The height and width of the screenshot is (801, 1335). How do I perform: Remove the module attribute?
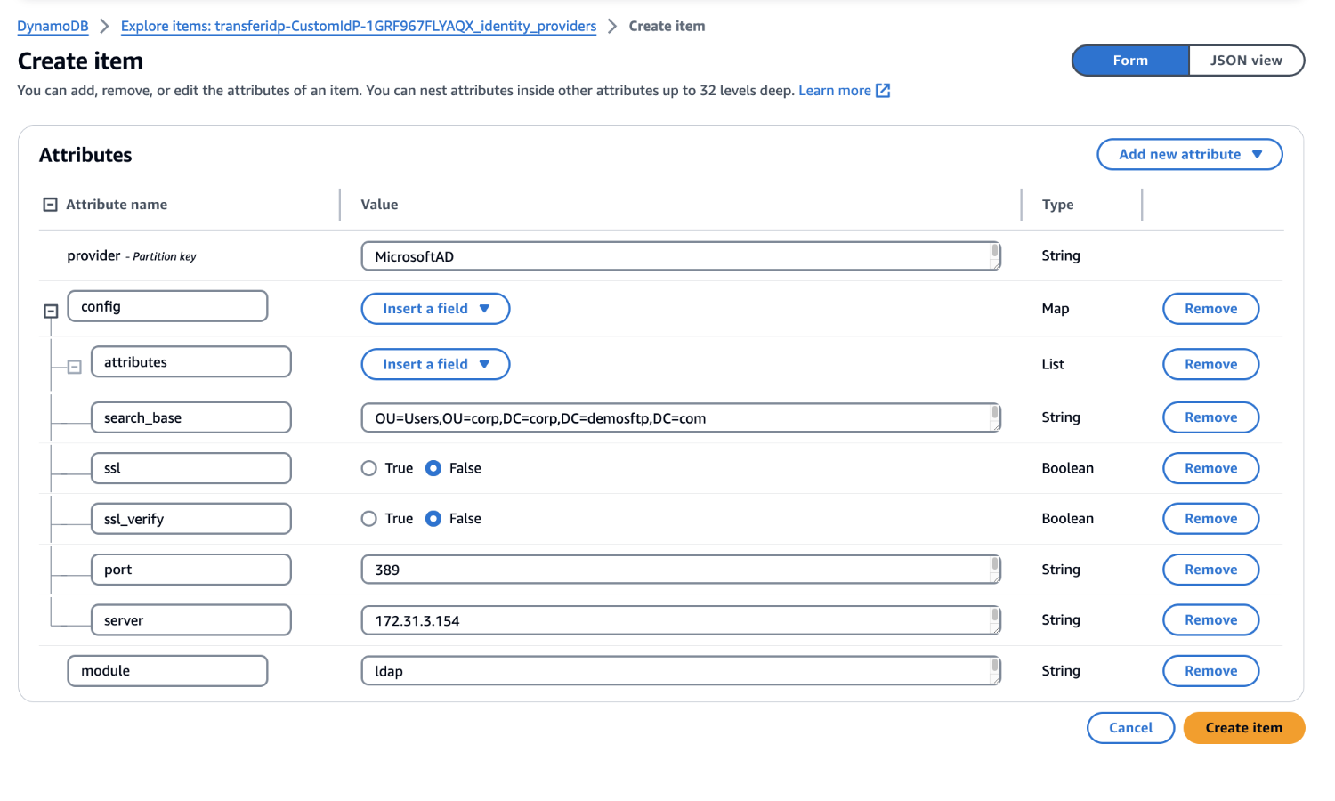[x=1210, y=670]
